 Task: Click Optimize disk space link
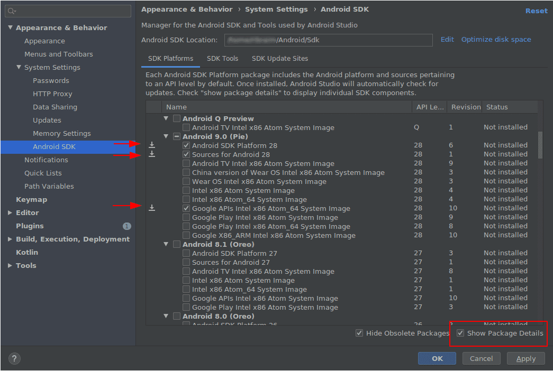coord(496,40)
